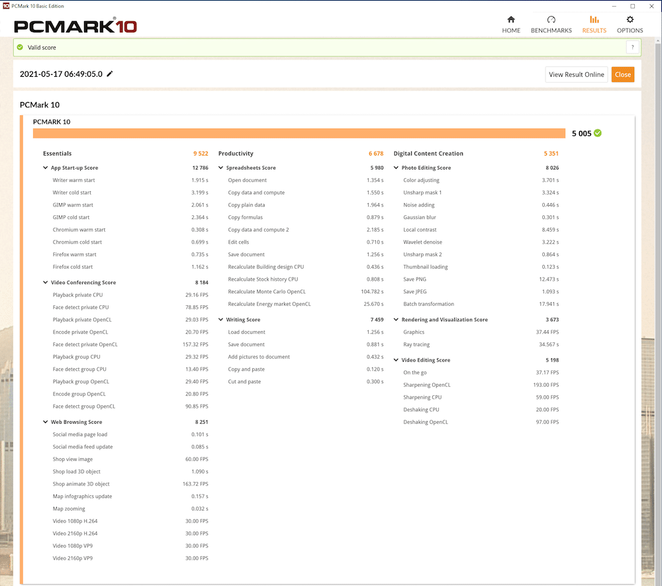
Task: Select the Recalculate Energy market OpenCL row
Action: [x=306, y=304]
